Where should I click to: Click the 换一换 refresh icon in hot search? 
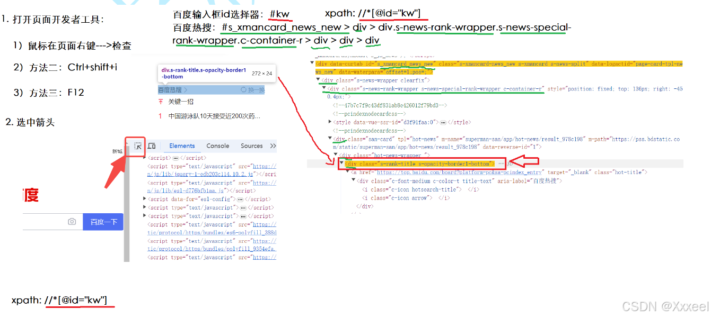click(x=243, y=90)
